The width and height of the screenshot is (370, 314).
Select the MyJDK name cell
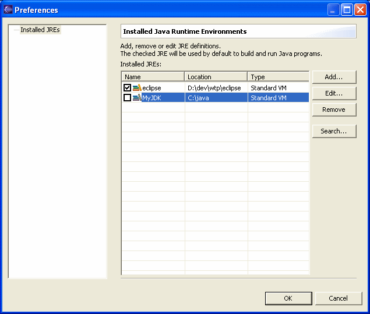point(151,98)
